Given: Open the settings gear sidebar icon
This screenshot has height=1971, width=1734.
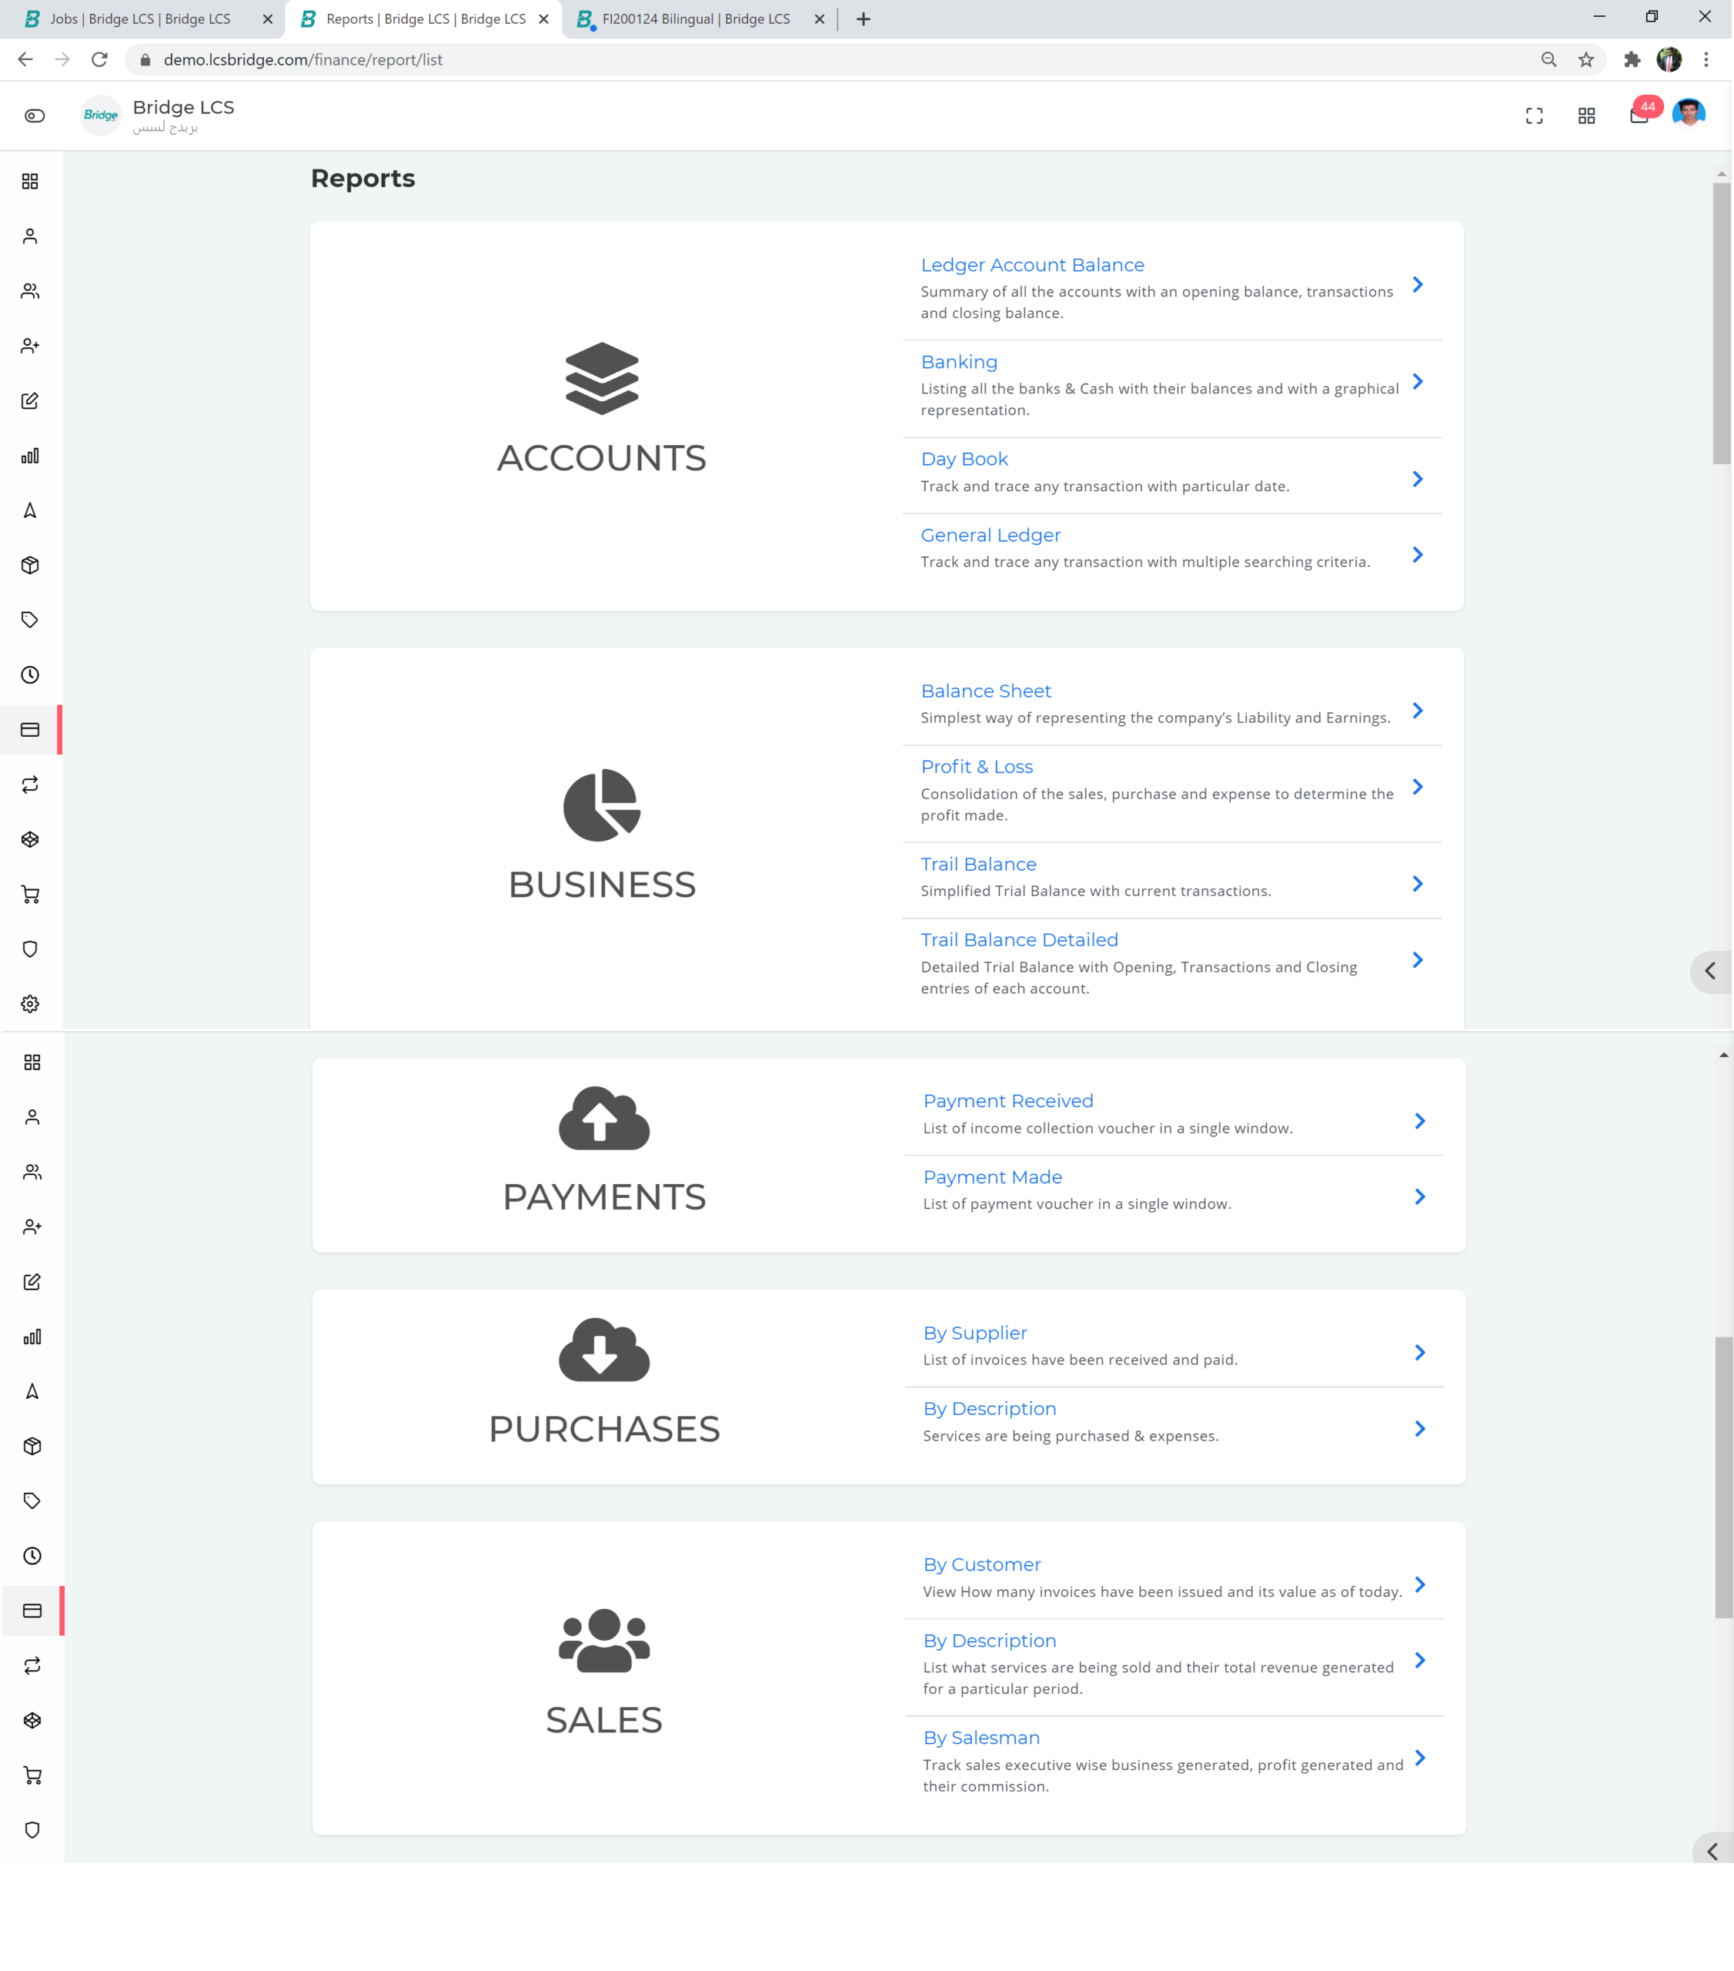Looking at the screenshot, I should click(x=30, y=1004).
